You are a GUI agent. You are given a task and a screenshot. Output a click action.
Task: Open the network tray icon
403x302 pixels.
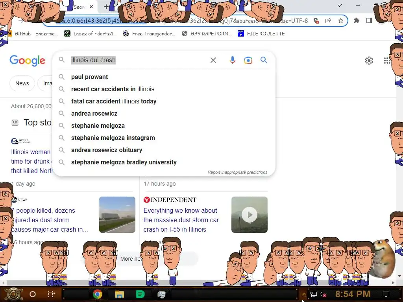tap(314, 294)
